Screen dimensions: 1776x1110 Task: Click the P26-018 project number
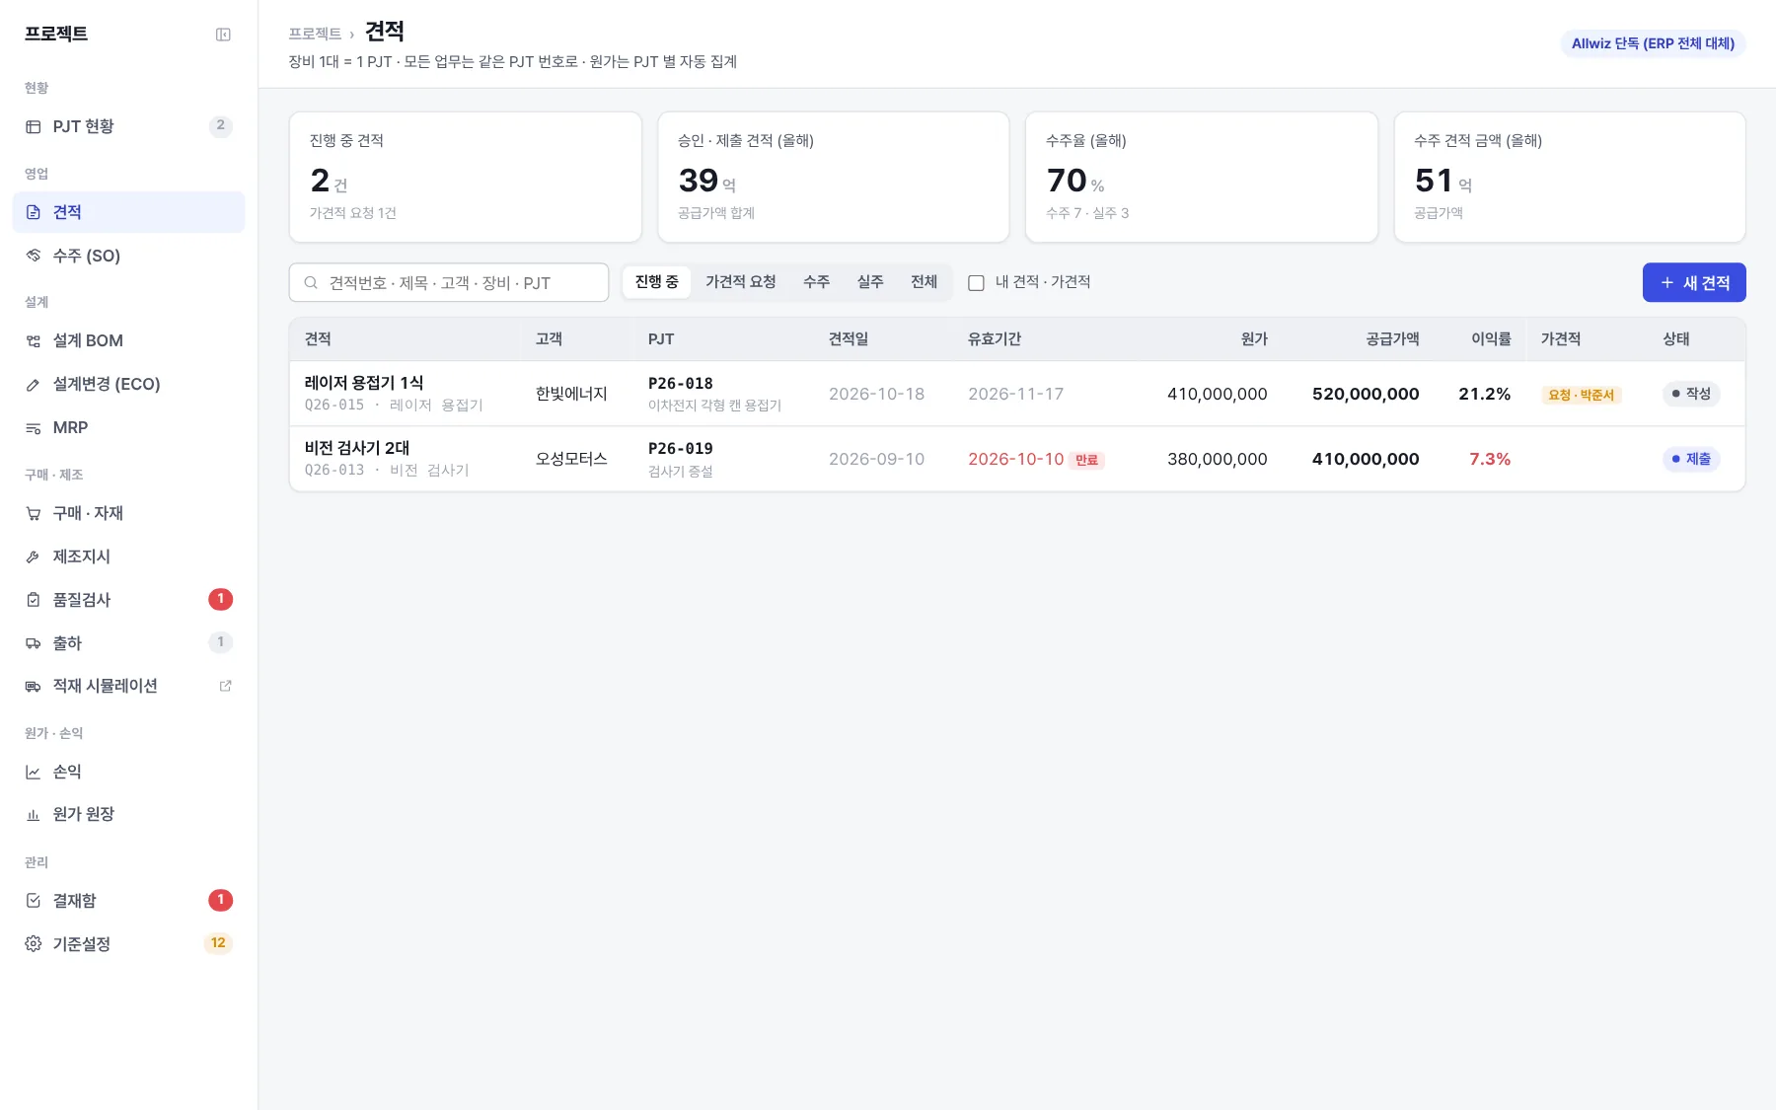coord(680,383)
